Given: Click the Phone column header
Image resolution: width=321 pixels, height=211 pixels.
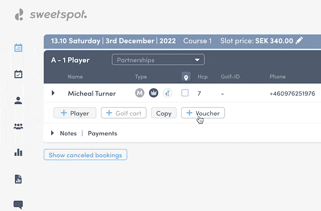Looking at the screenshot, I should tap(278, 77).
